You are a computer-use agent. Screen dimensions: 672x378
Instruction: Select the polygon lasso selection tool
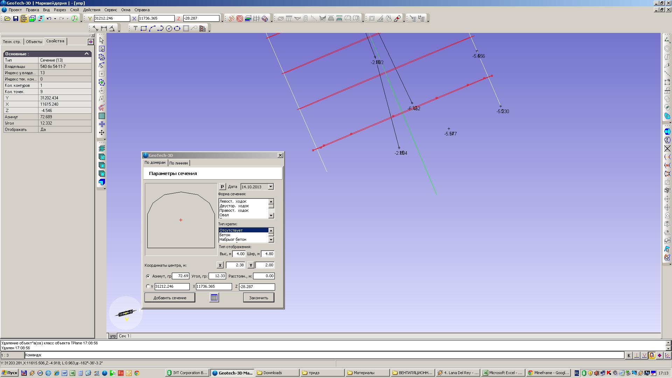coord(101,57)
